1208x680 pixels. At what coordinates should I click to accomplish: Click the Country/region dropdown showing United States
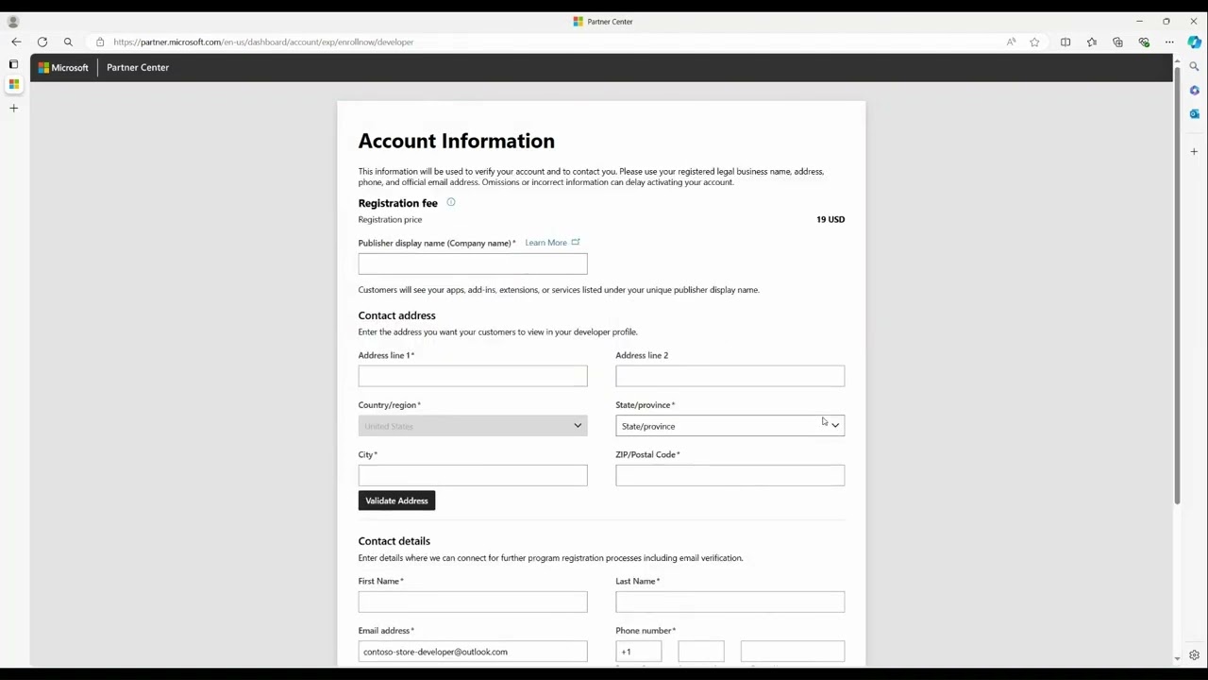coord(472,426)
